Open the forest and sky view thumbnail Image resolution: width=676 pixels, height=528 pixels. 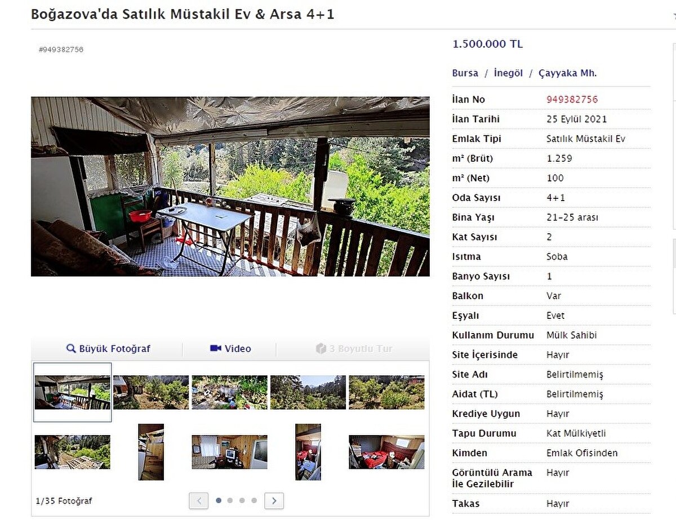coord(308,392)
